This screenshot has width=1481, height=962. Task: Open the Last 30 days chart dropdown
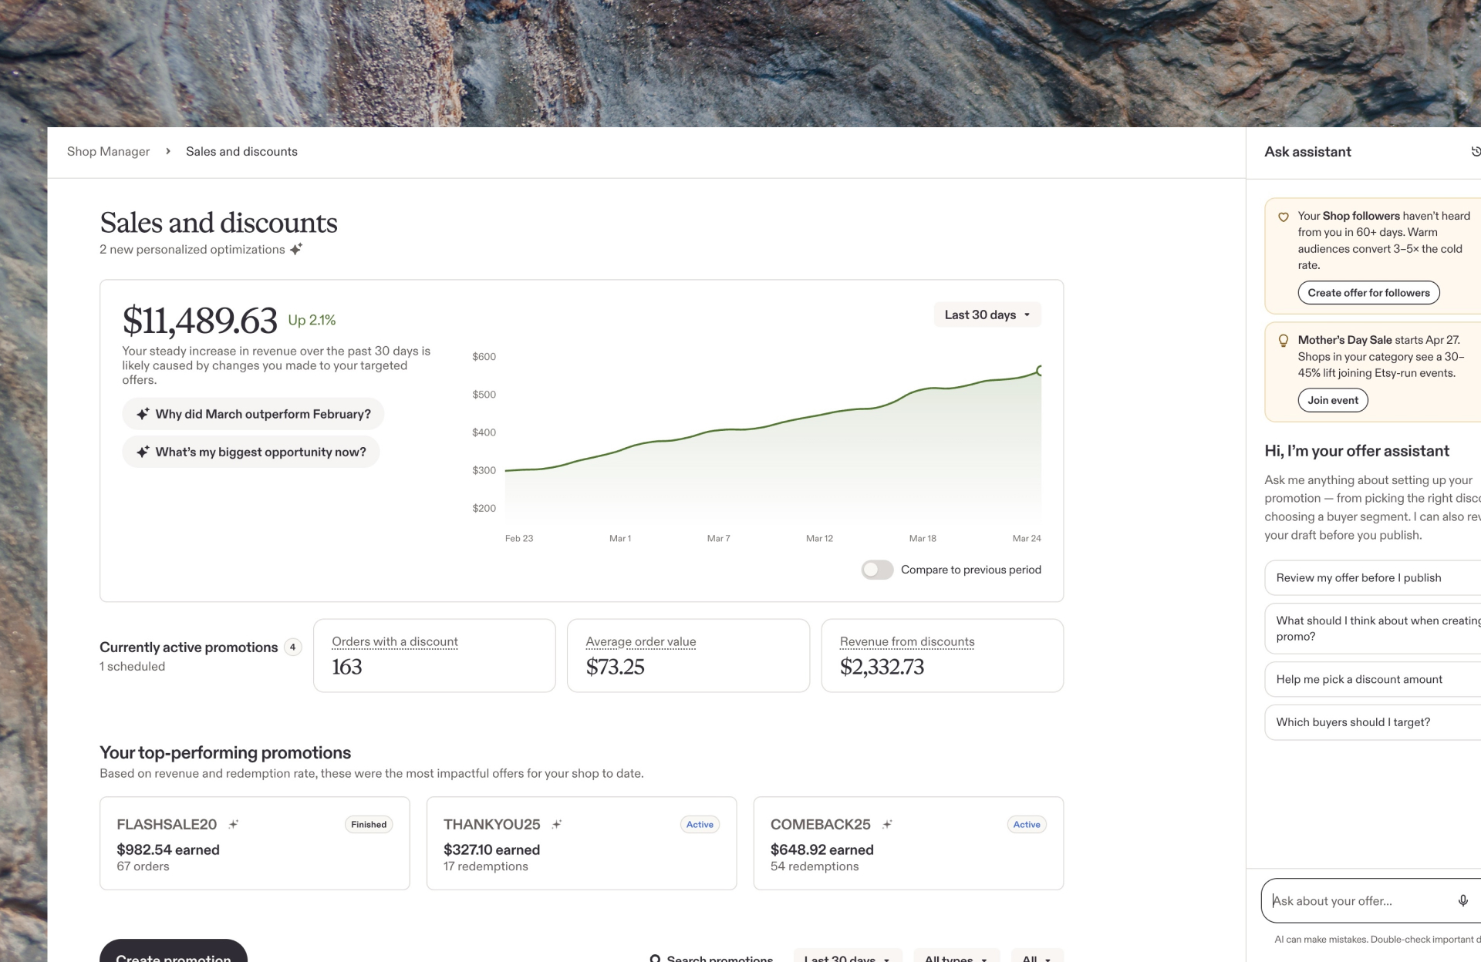[x=987, y=314]
